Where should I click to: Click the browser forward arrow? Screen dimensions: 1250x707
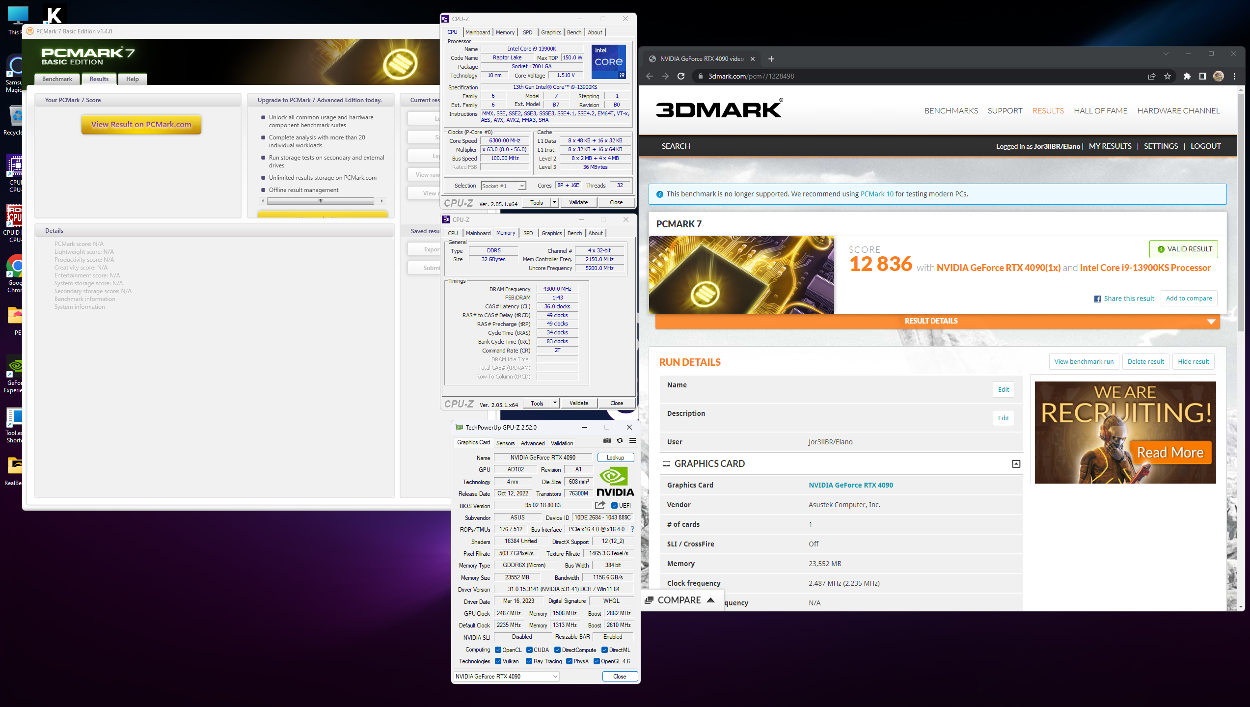(665, 76)
